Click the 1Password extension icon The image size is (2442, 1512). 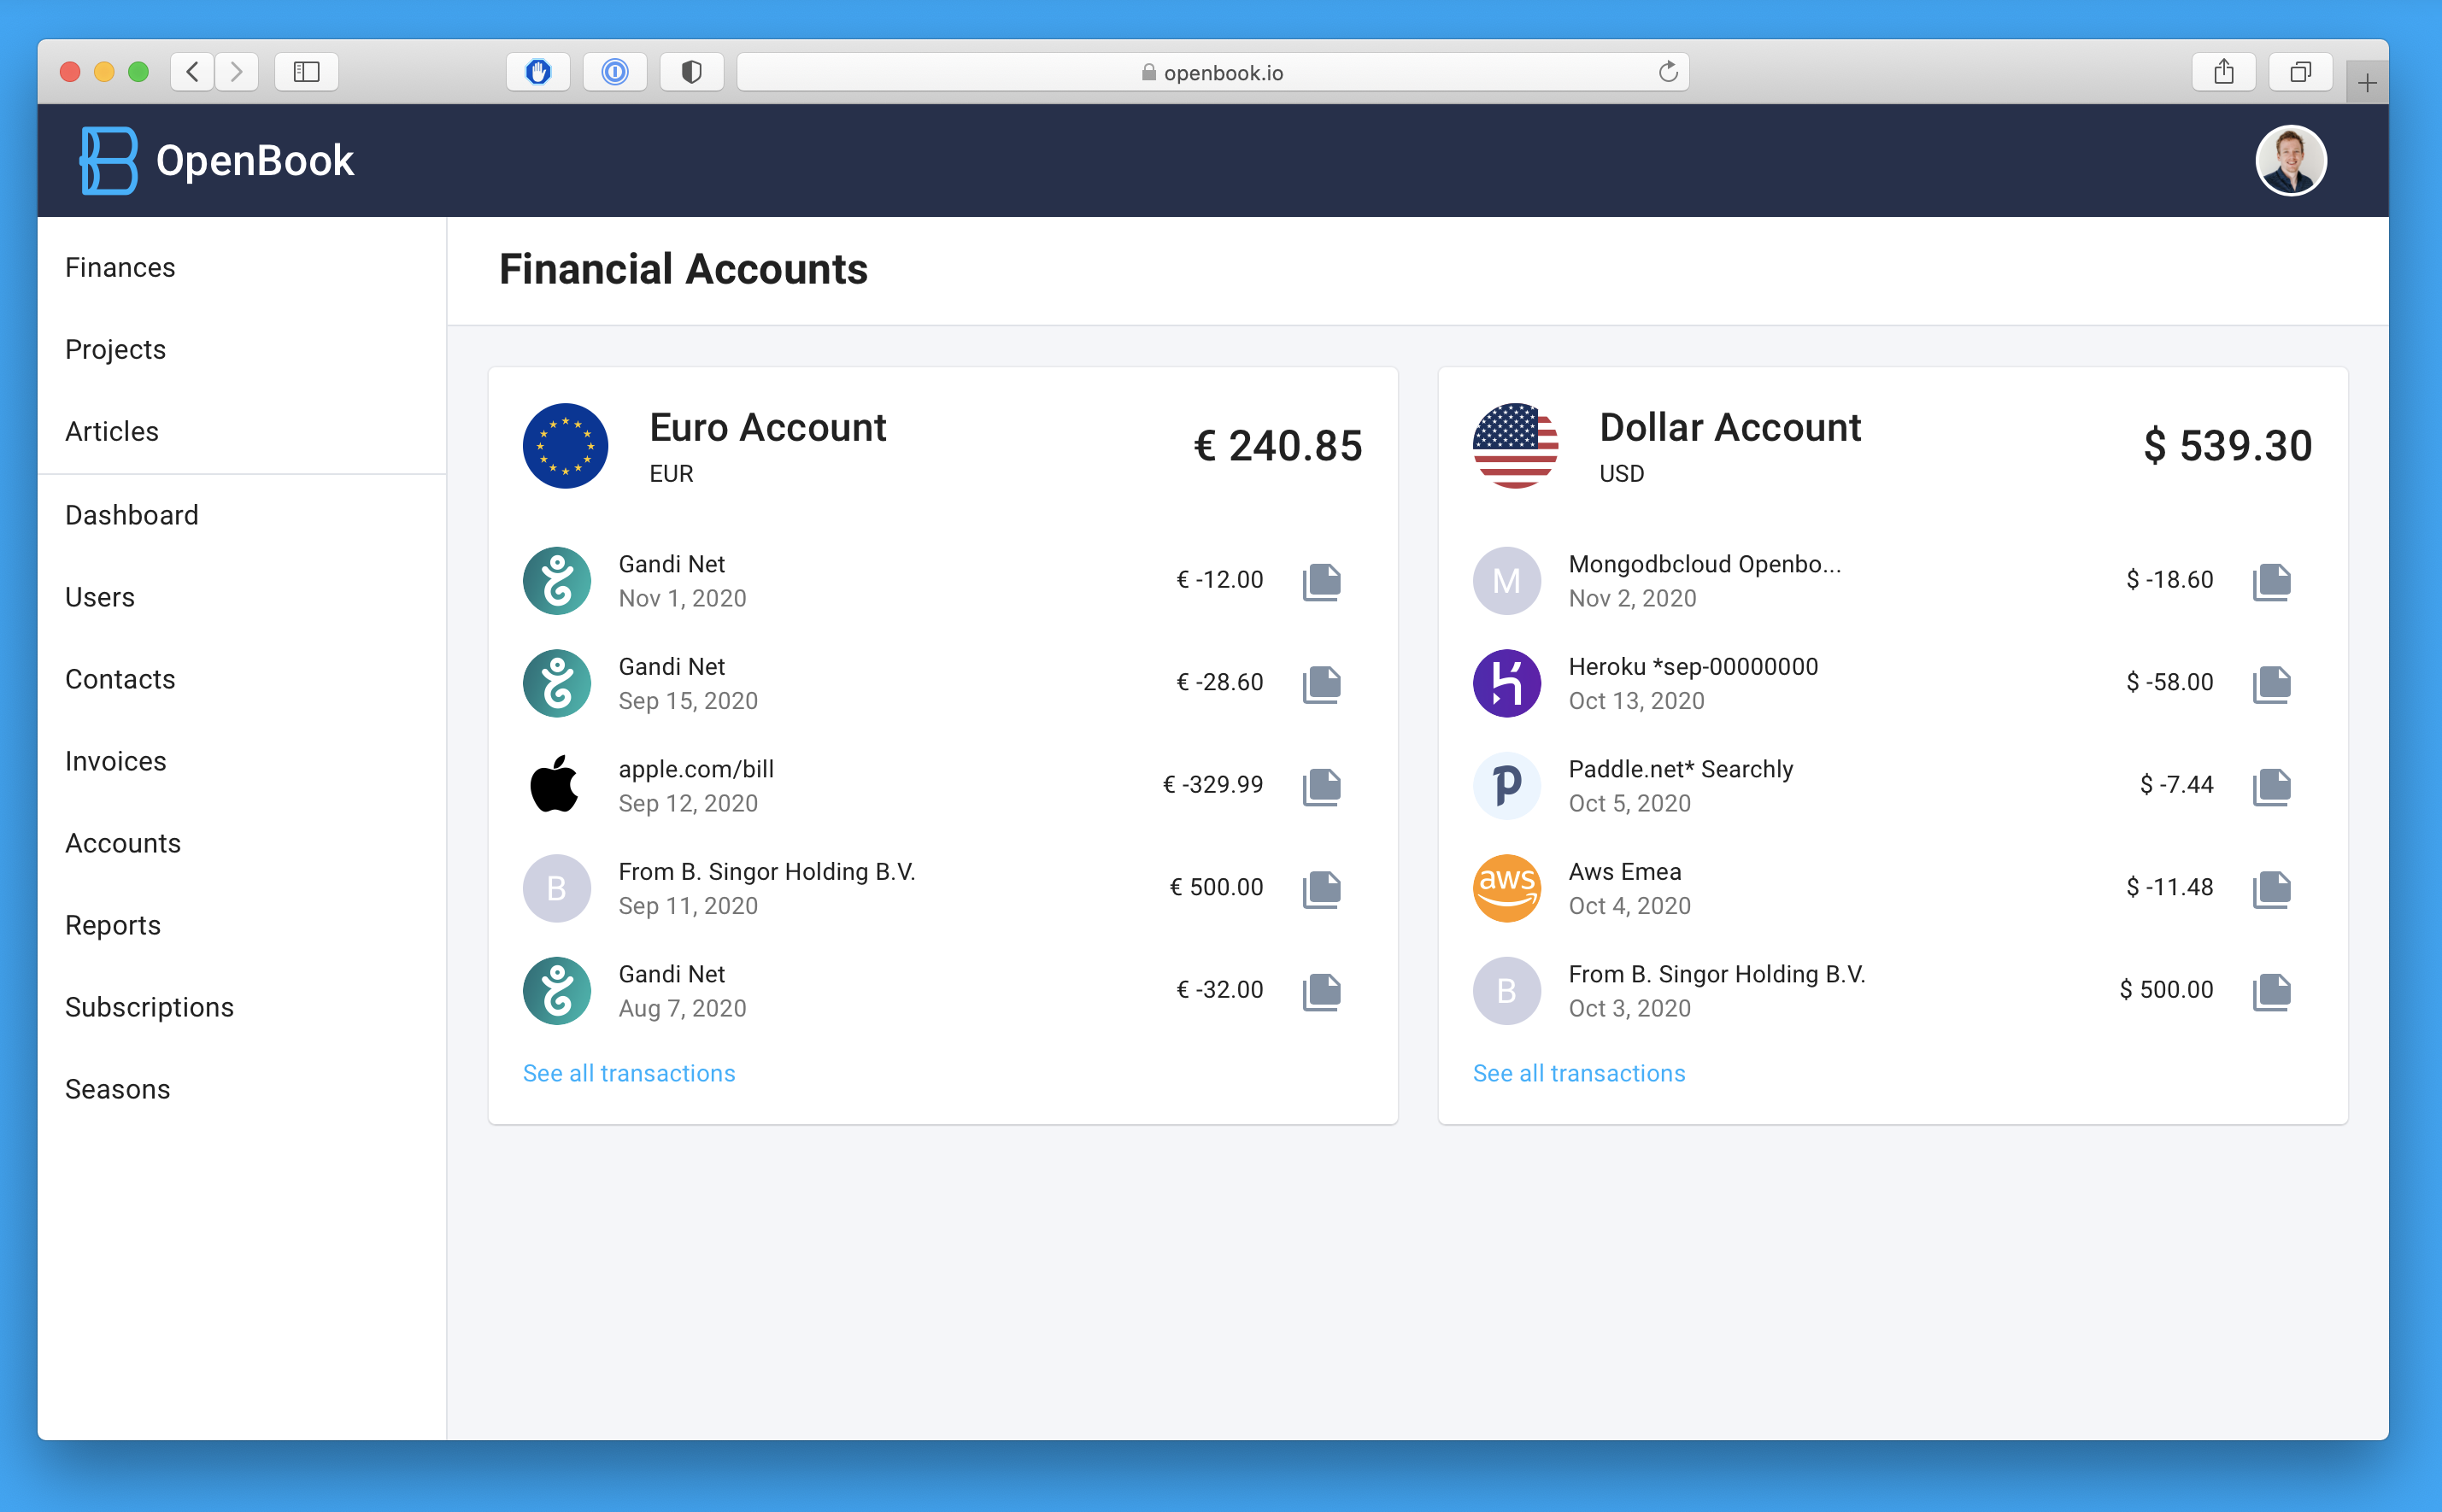pos(615,72)
